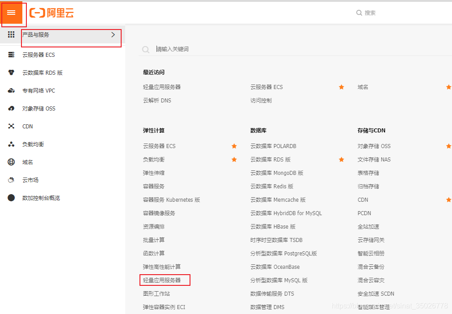Toggle star for 云服务器 ECS under 弹性计算

234,146
